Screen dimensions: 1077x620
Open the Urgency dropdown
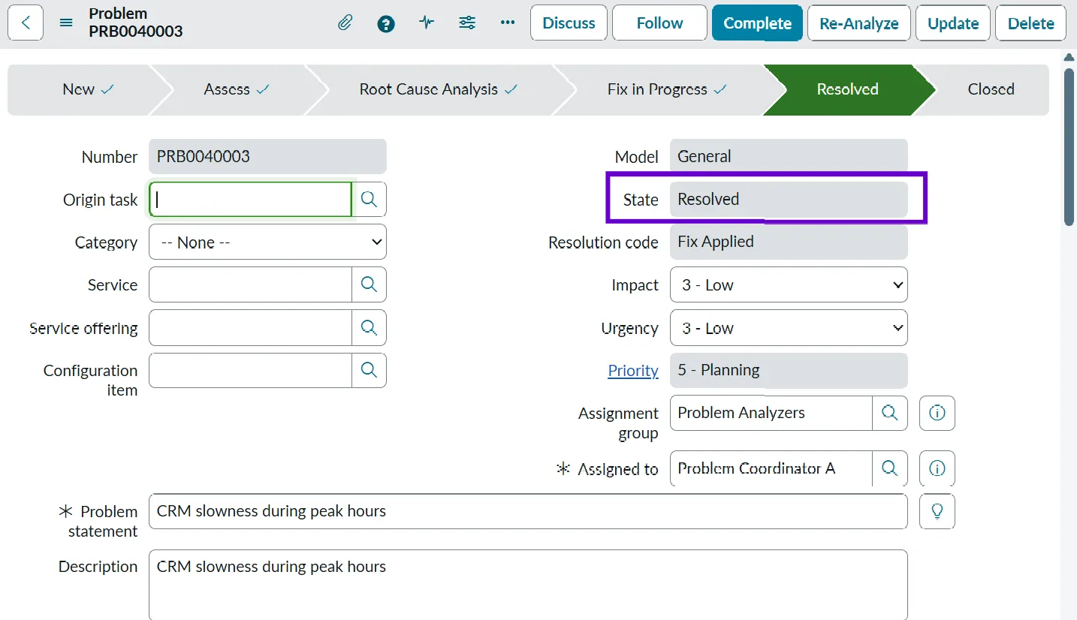pyautogui.click(x=788, y=328)
